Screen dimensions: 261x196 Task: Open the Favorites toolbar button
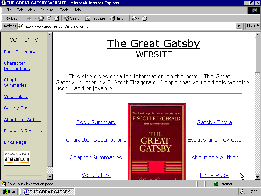(x=96, y=18)
